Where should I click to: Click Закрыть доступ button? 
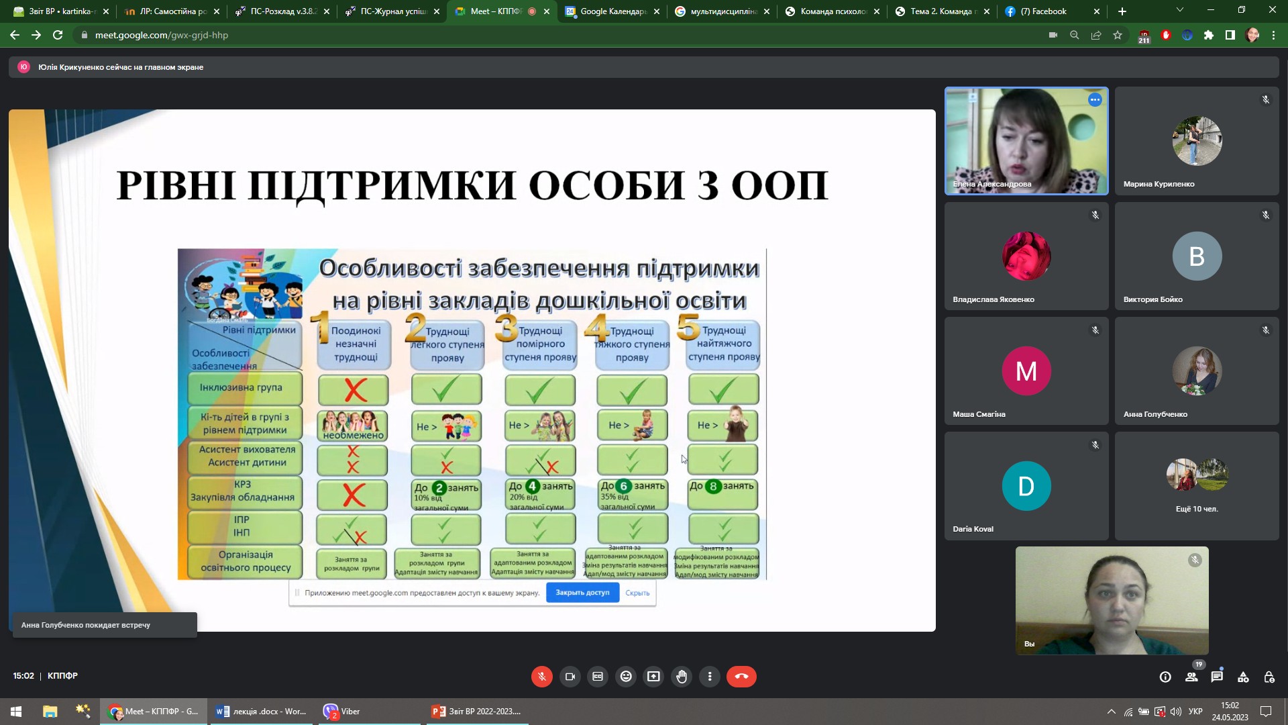582,593
